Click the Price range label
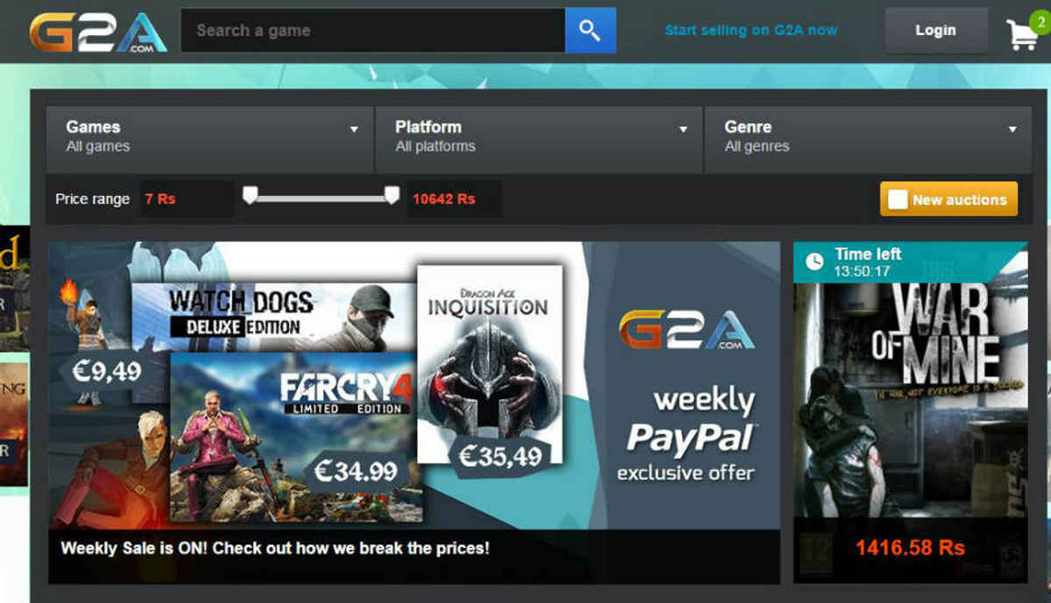Image resolution: width=1051 pixels, height=603 pixels. (x=92, y=199)
